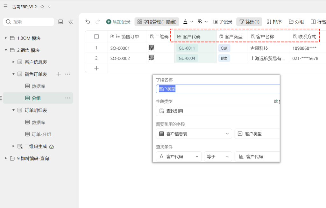
Task: Click 分组 toolbar button
Action: pos(296,22)
